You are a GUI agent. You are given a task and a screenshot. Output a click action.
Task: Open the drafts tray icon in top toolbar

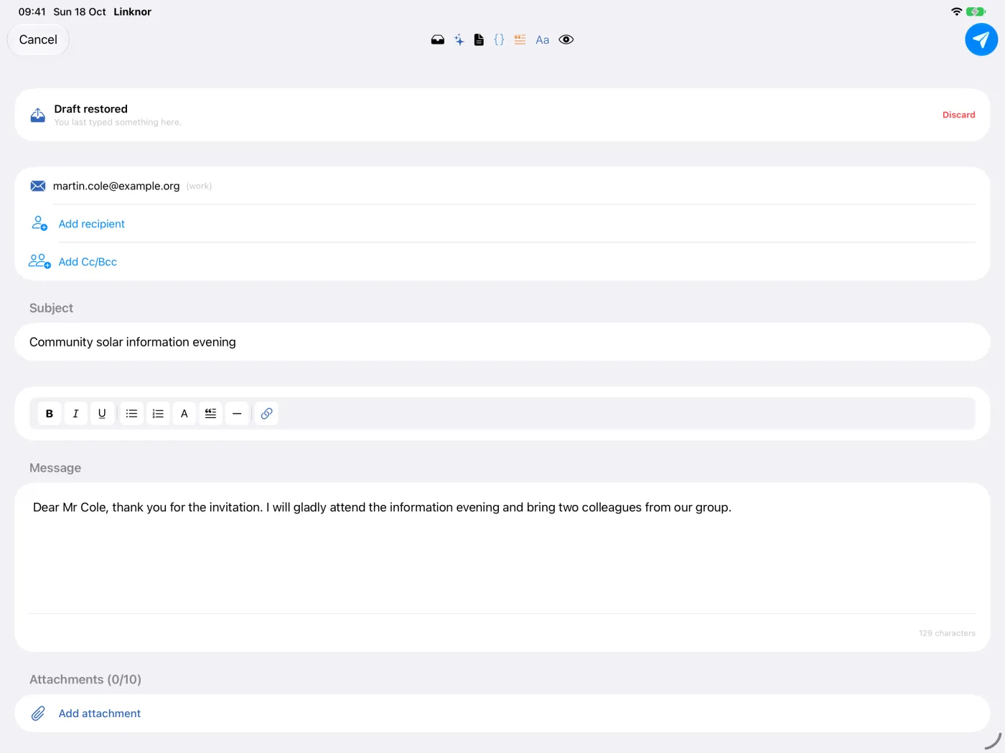(x=437, y=40)
